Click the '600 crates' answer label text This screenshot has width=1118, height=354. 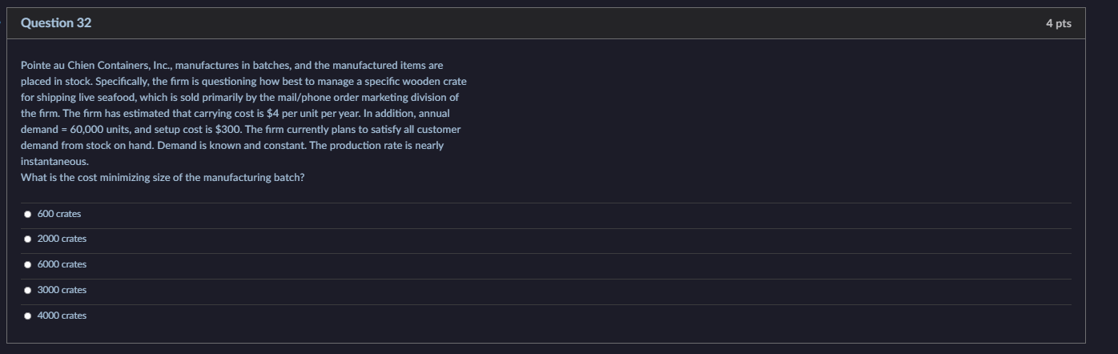tap(59, 214)
